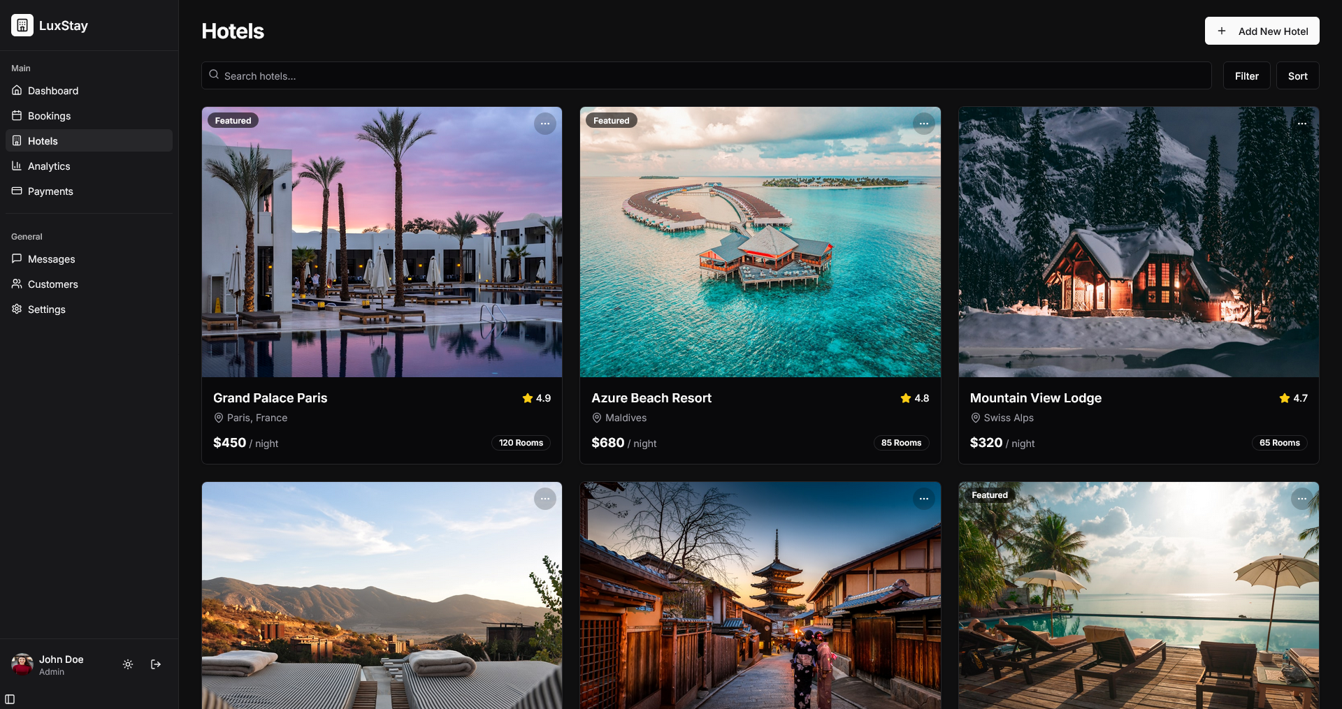Viewport: 1342px width, 709px height.
Task: Open the more menu on Azure Beach Resort card
Action: pyautogui.click(x=923, y=124)
